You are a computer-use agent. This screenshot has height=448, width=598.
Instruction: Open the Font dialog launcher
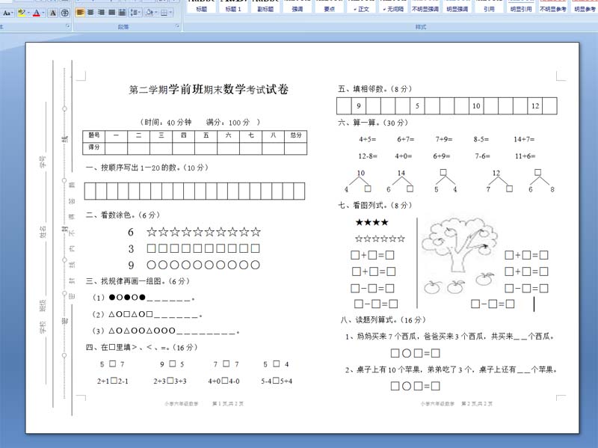[x=68, y=26]
